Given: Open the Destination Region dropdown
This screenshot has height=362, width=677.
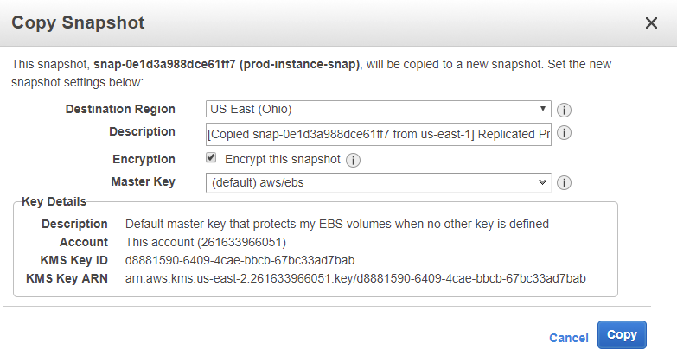Looking at the screenshot, I should [x=378, y=110].
